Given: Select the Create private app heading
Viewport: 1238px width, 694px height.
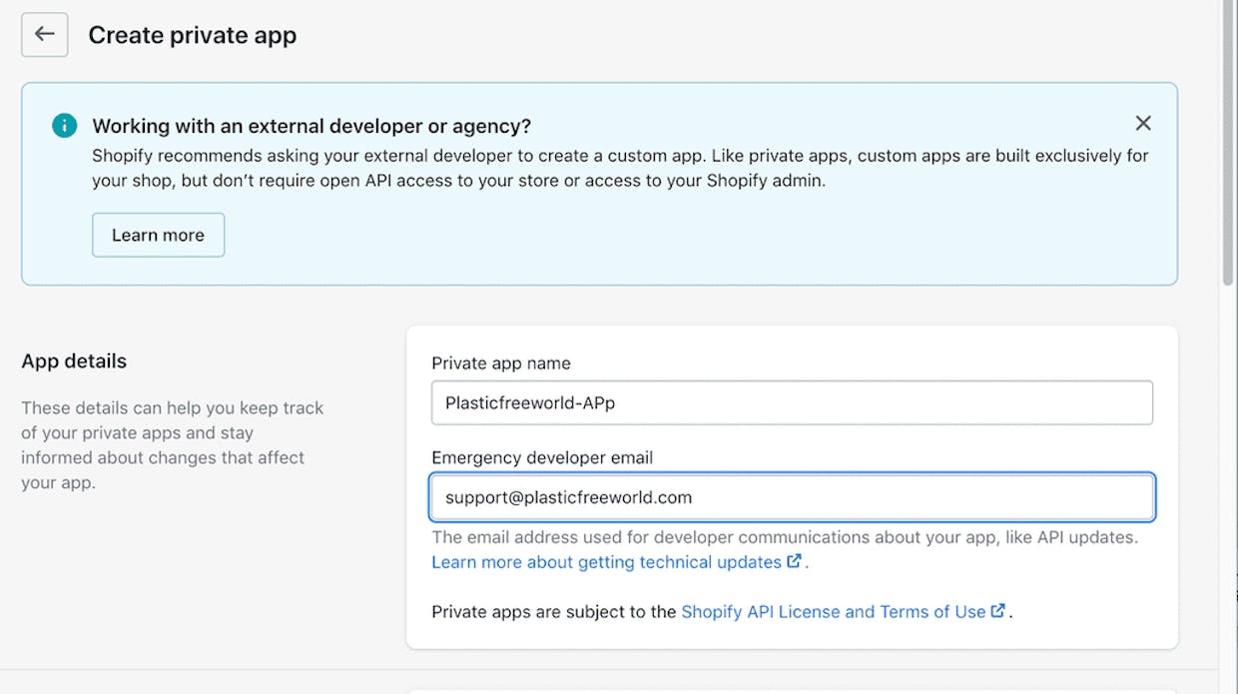Looking at the screenshot, I should 193,35.
